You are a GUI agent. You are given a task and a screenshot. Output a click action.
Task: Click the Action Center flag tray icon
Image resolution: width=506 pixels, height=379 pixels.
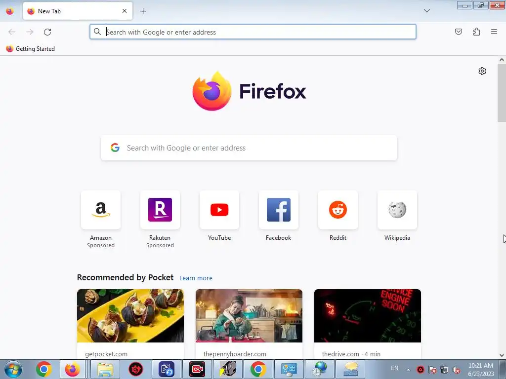(x=432, y=370)
